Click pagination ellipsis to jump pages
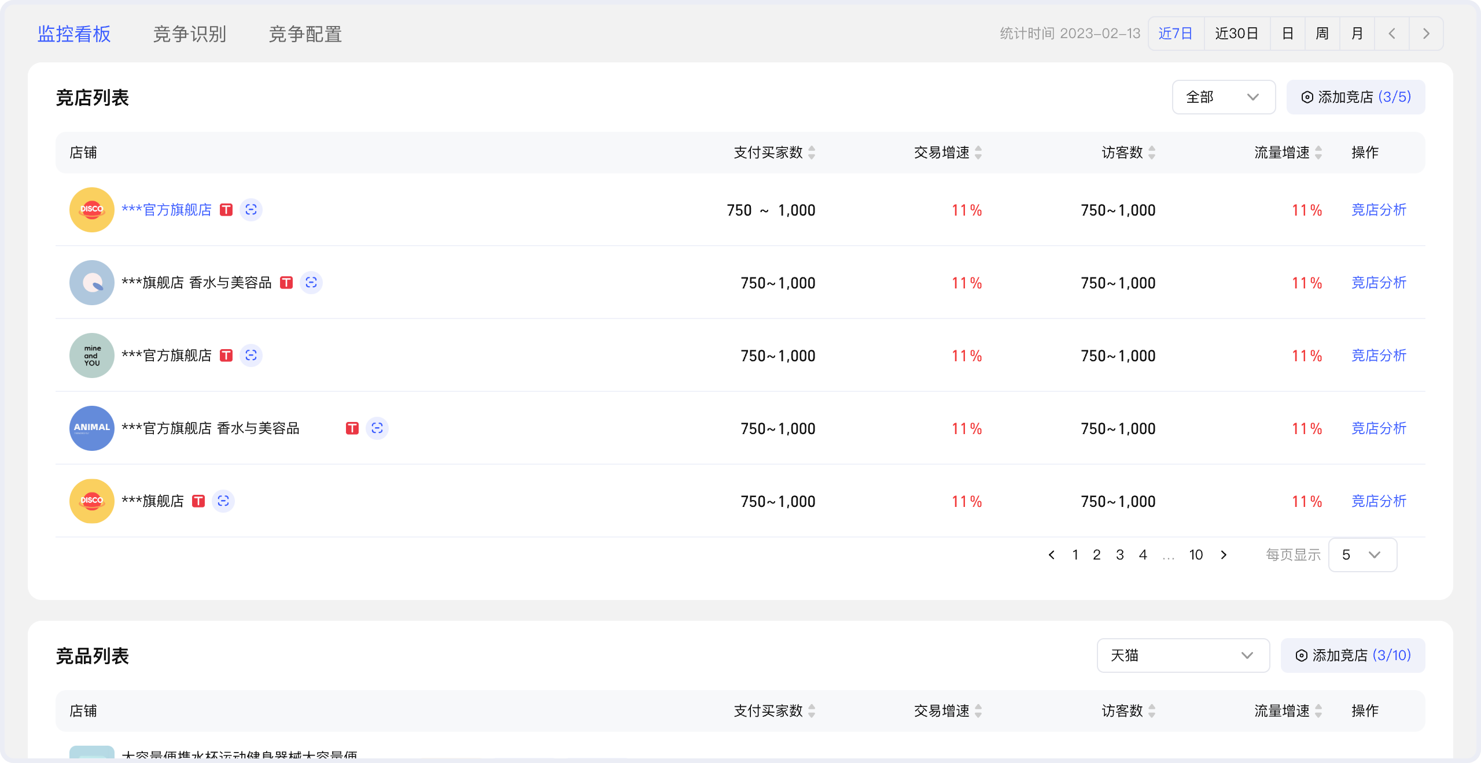Screen dimensions: 1481x763 click(1169, 556)
